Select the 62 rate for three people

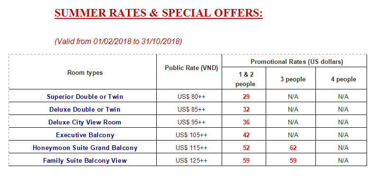pos(293,148)
